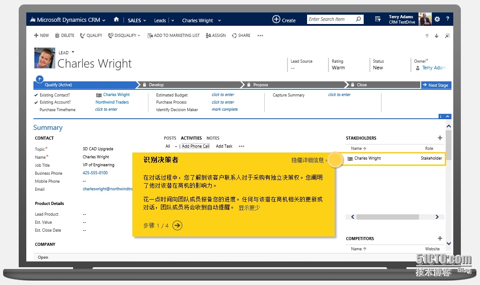Screen dimensions: 480x285
Task: Advance the guide with arrow circle
Action: pos(177,225)
